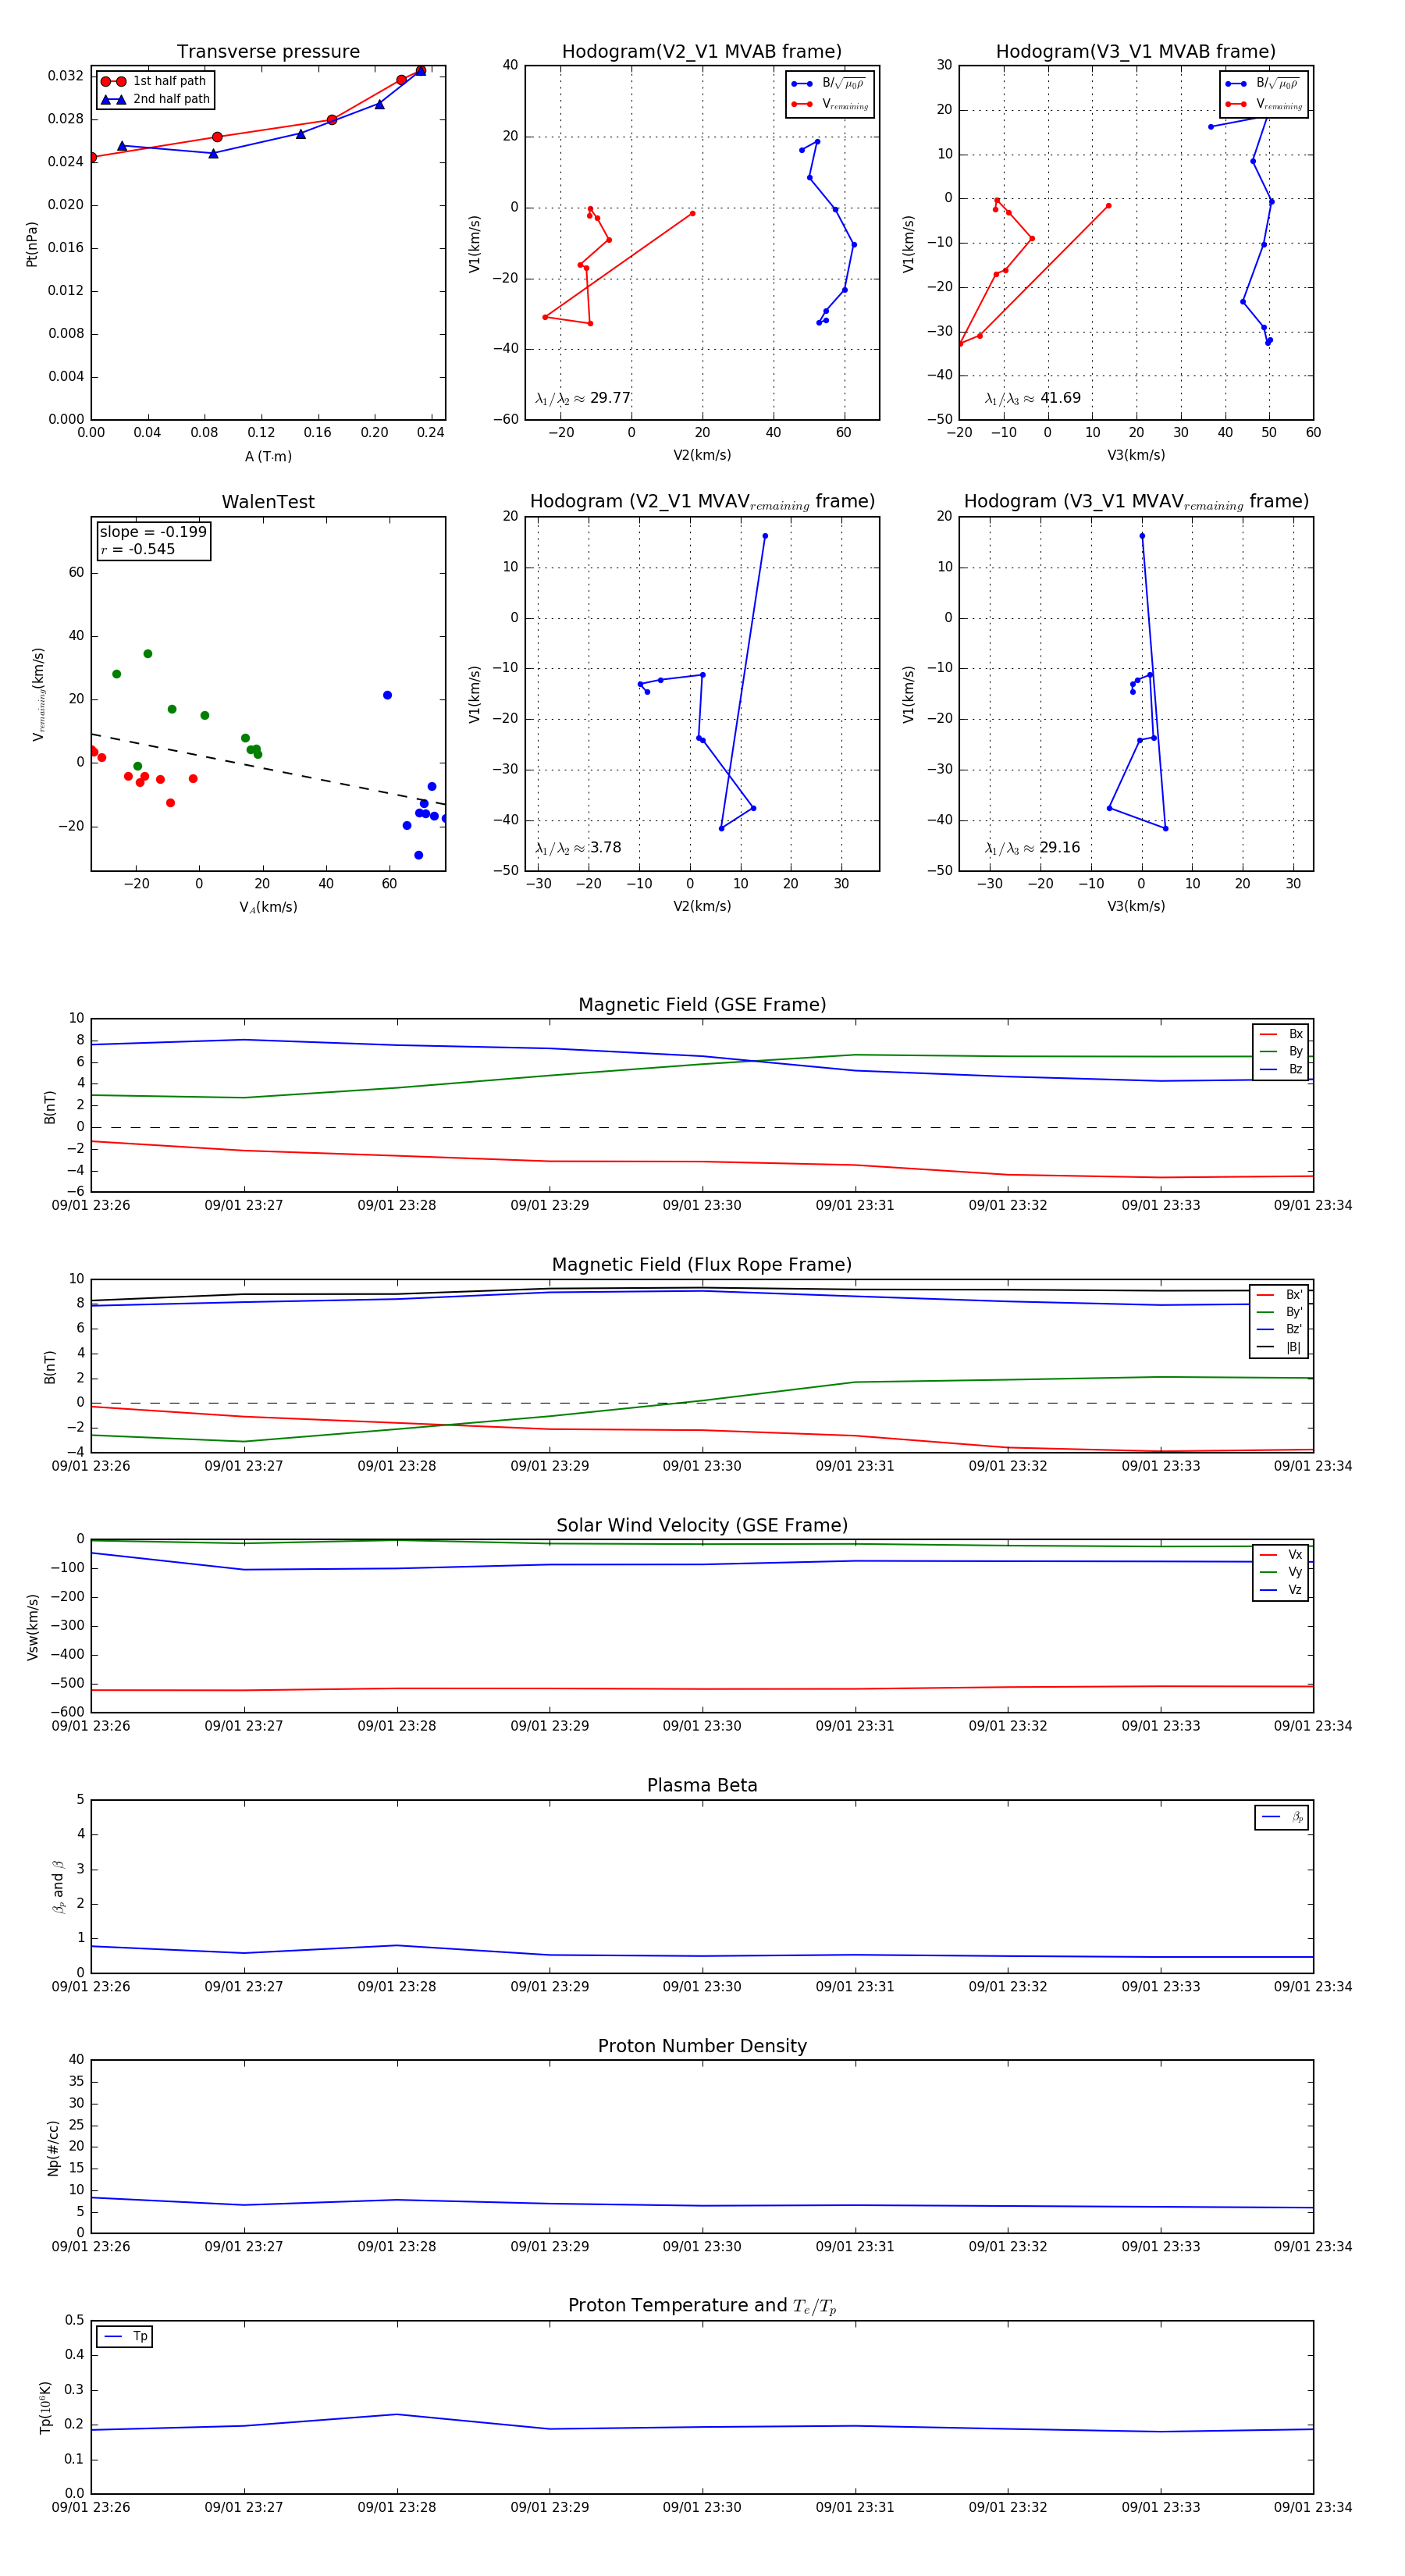Click the "r = -0.545" annotation
Viewport: 1405px width, 2576px height.
[x=138, y=549]
